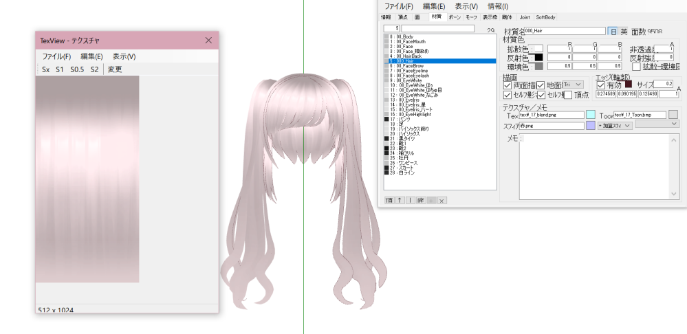Switch to the ボーン tab
687x334 pixels.
coord(455,17)
